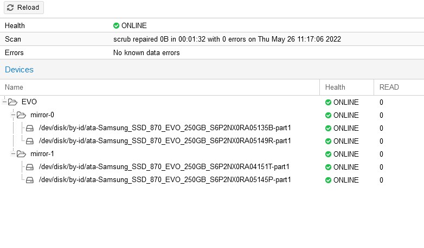The height and width of the screenshot is (248, 424).
Task: Collapse the mirror-1 group
Action: (x=13, y=154)
